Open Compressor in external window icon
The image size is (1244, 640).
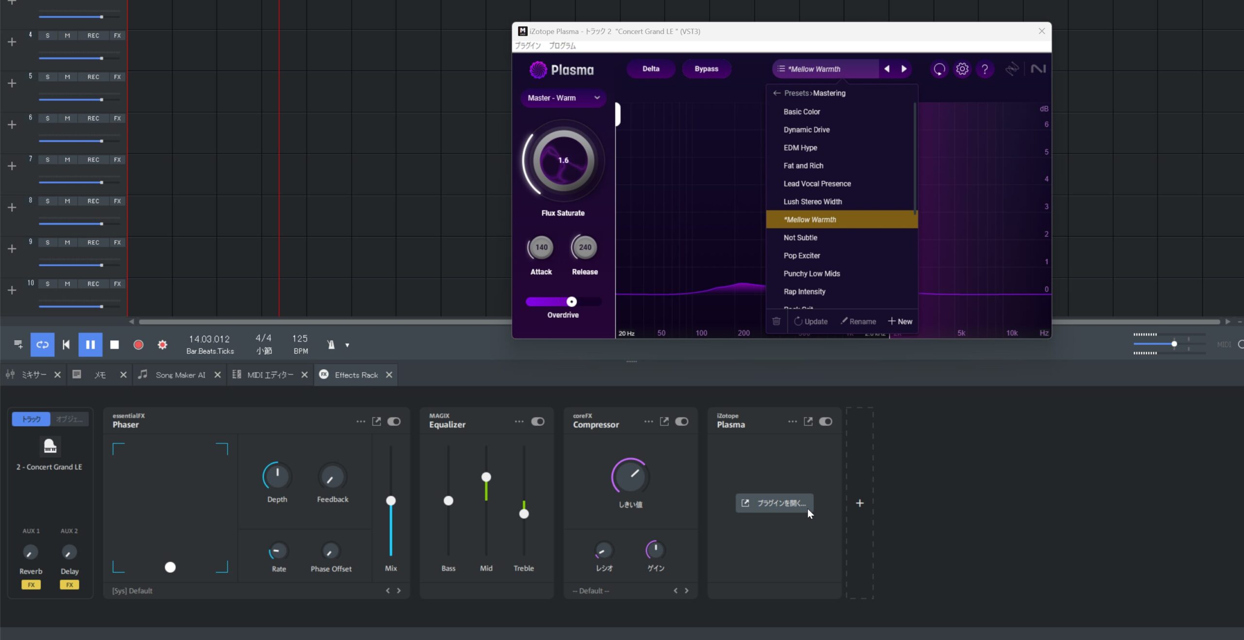tap(664, 421)
